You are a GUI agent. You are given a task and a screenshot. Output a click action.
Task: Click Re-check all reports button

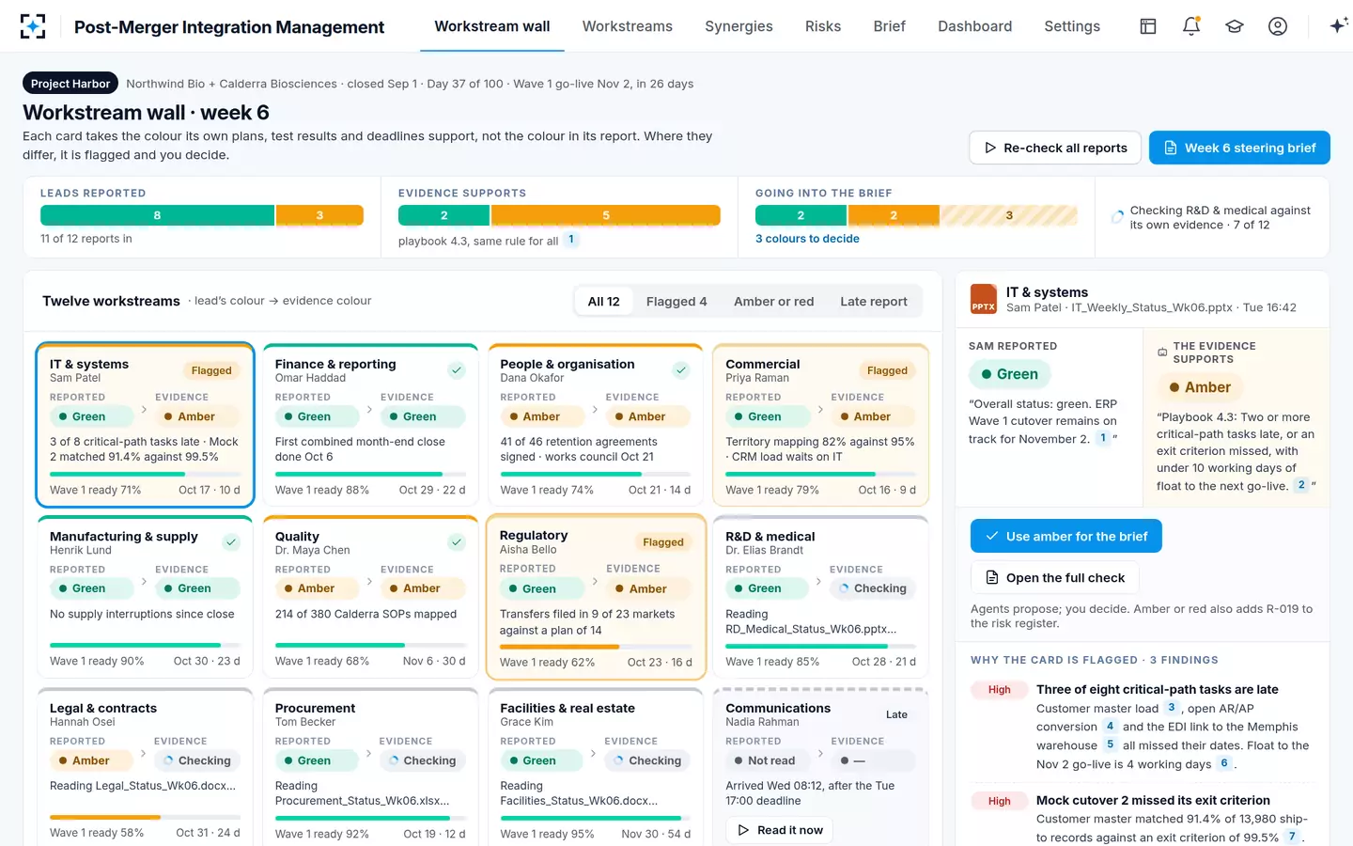click(x=1055, y=148)
